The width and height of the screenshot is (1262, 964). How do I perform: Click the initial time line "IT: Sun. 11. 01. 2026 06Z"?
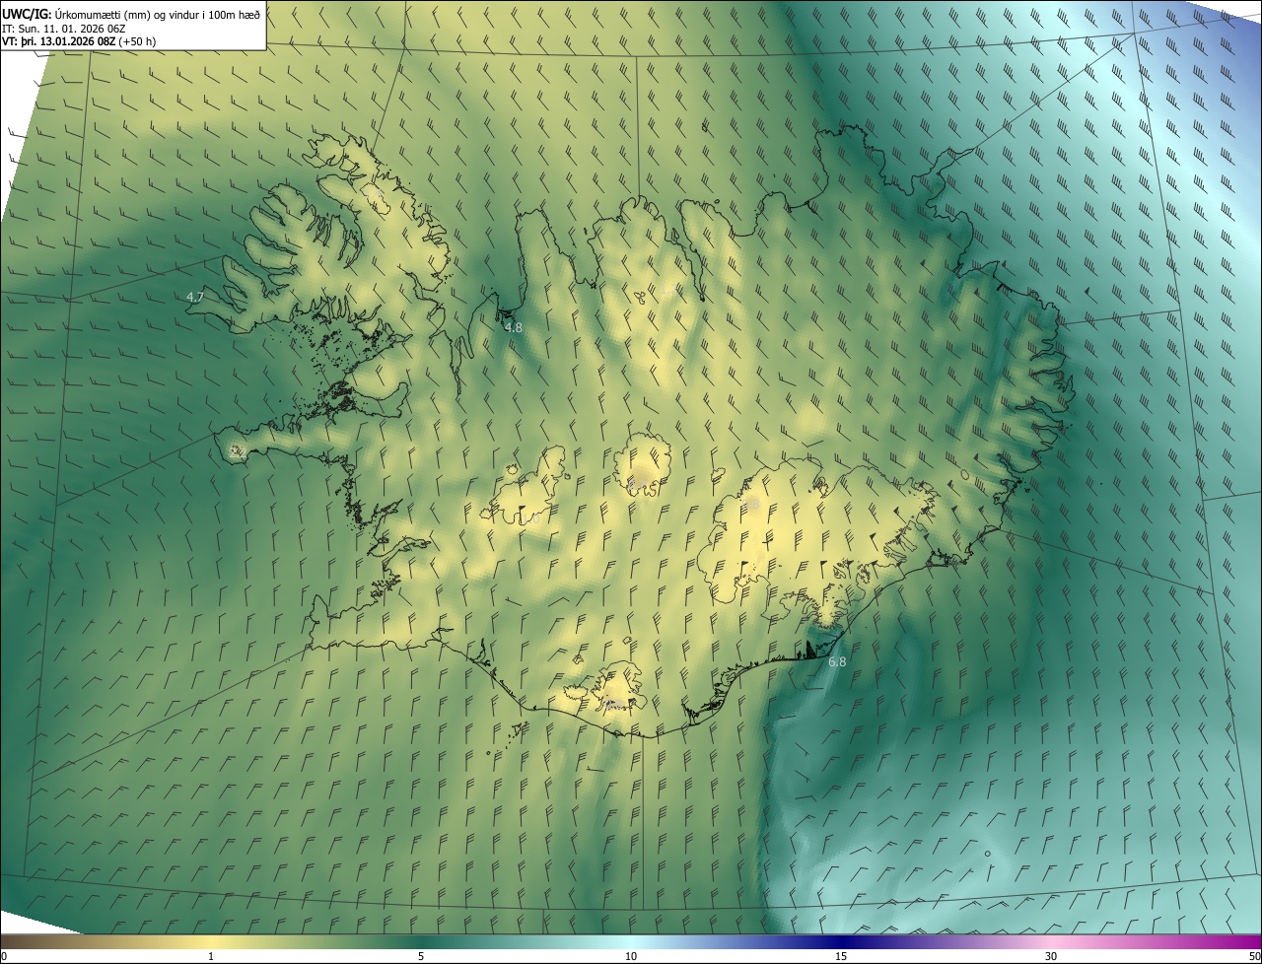(66, 28)
